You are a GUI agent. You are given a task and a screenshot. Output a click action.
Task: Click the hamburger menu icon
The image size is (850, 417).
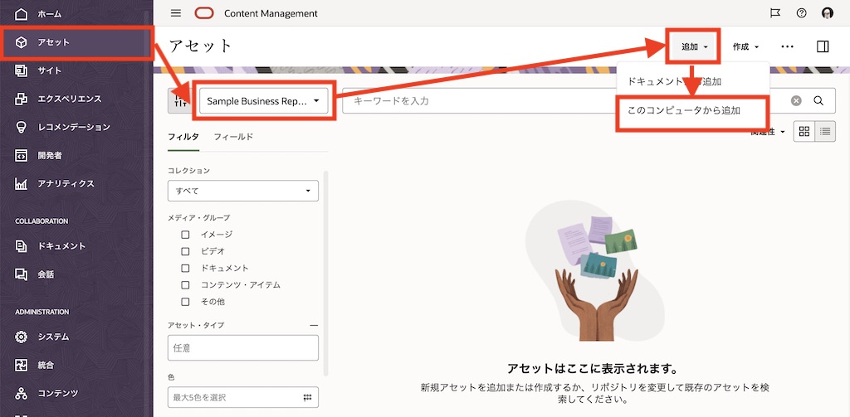[x=175, y=13]
